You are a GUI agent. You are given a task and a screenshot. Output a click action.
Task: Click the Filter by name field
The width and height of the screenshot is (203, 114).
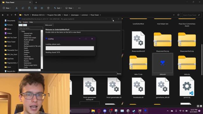(31, 28)
